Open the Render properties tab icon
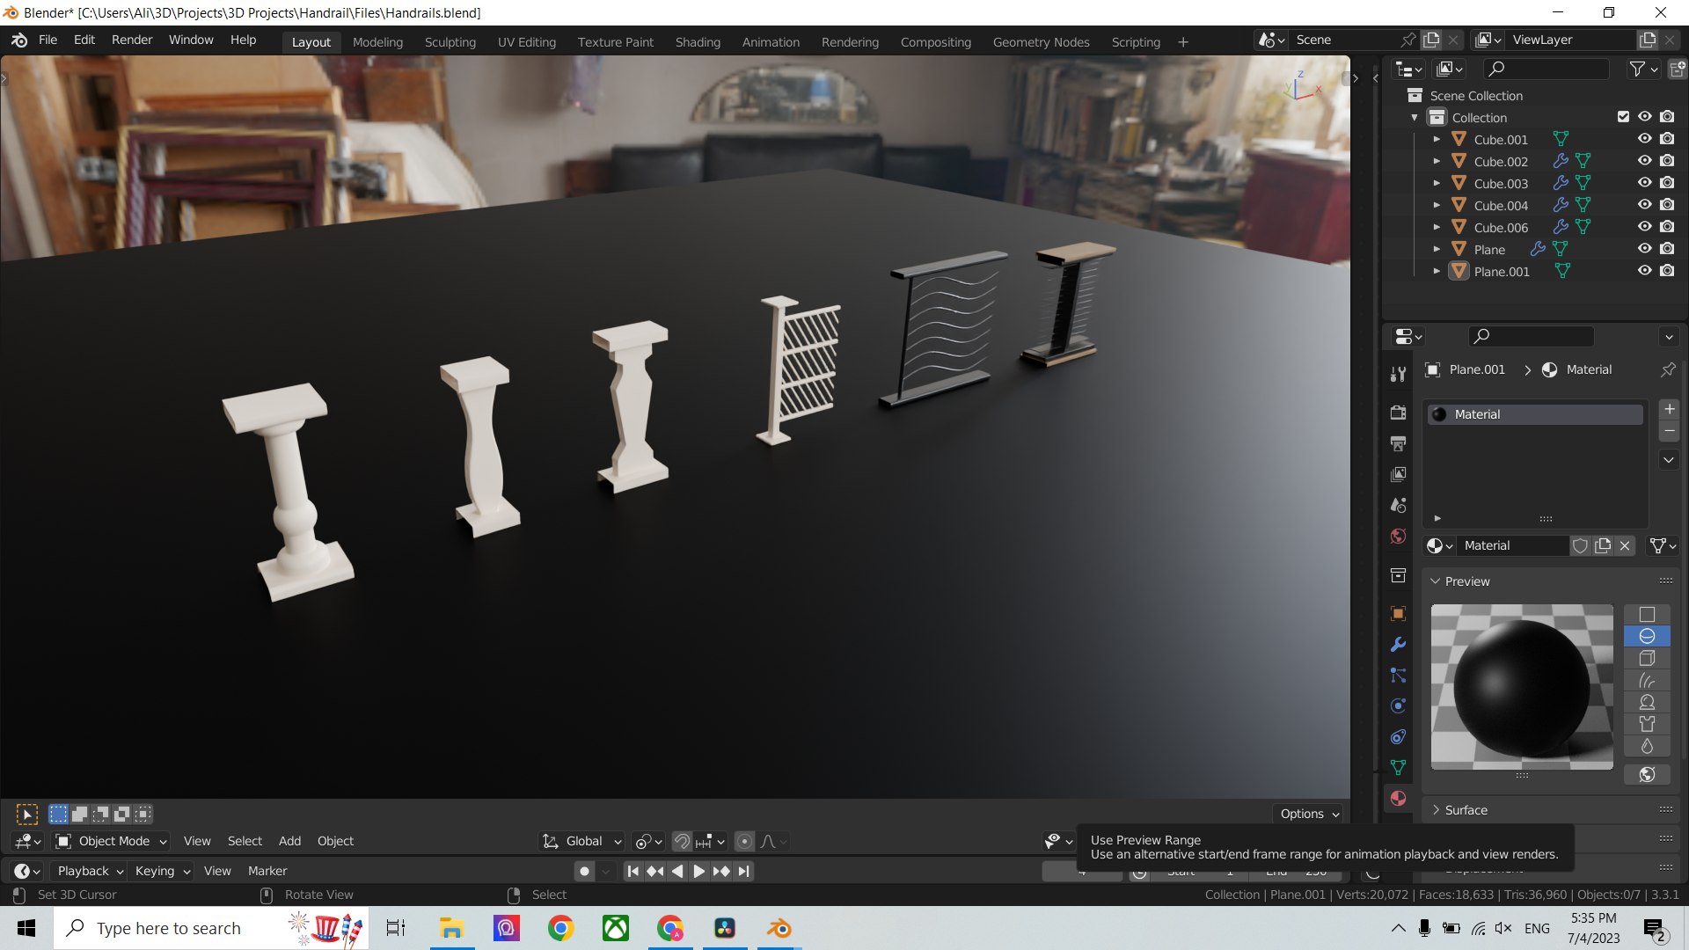The height and width of the screenshot is (950, 1689). (x=1398, y=413)
